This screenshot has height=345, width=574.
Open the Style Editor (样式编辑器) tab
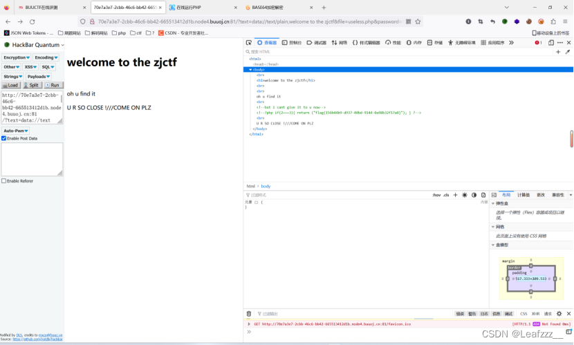(367, 43)
